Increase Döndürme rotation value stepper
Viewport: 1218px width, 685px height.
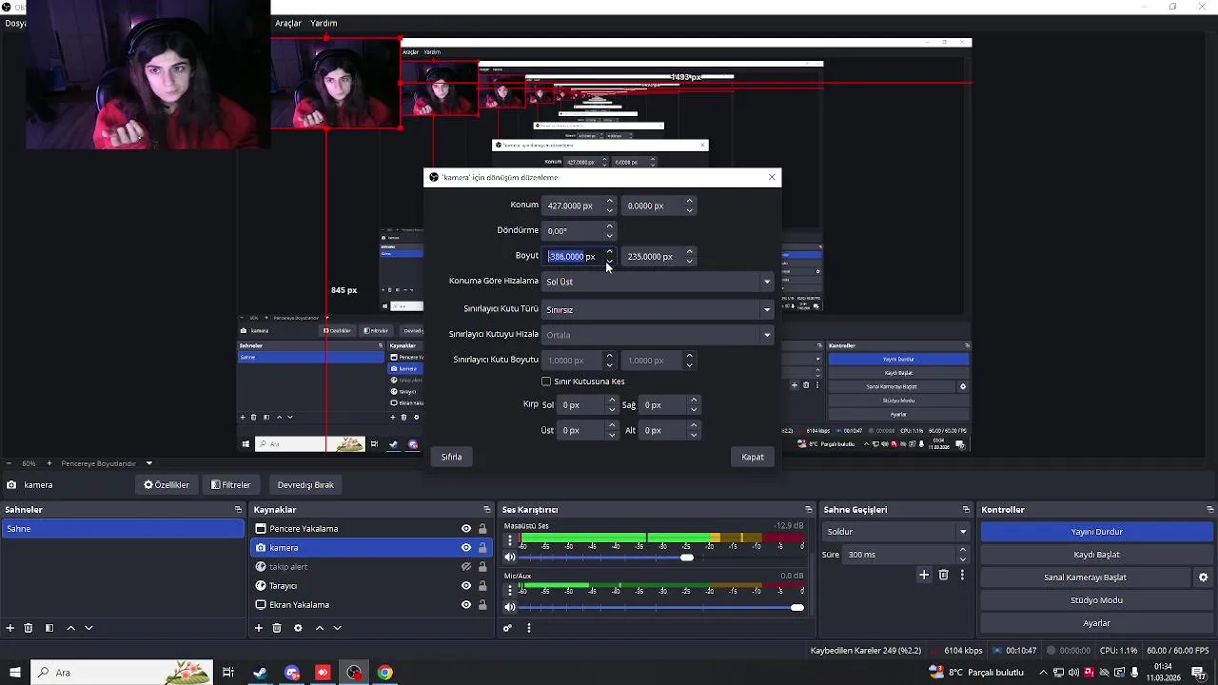(x=609, y=226)
